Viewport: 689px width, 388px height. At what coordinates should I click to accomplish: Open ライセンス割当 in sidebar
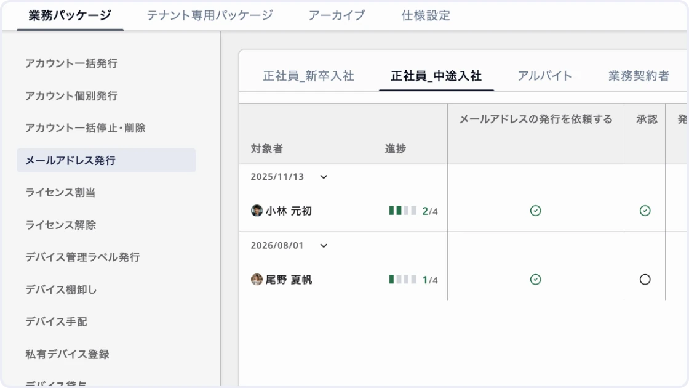(x=60, y=193)
